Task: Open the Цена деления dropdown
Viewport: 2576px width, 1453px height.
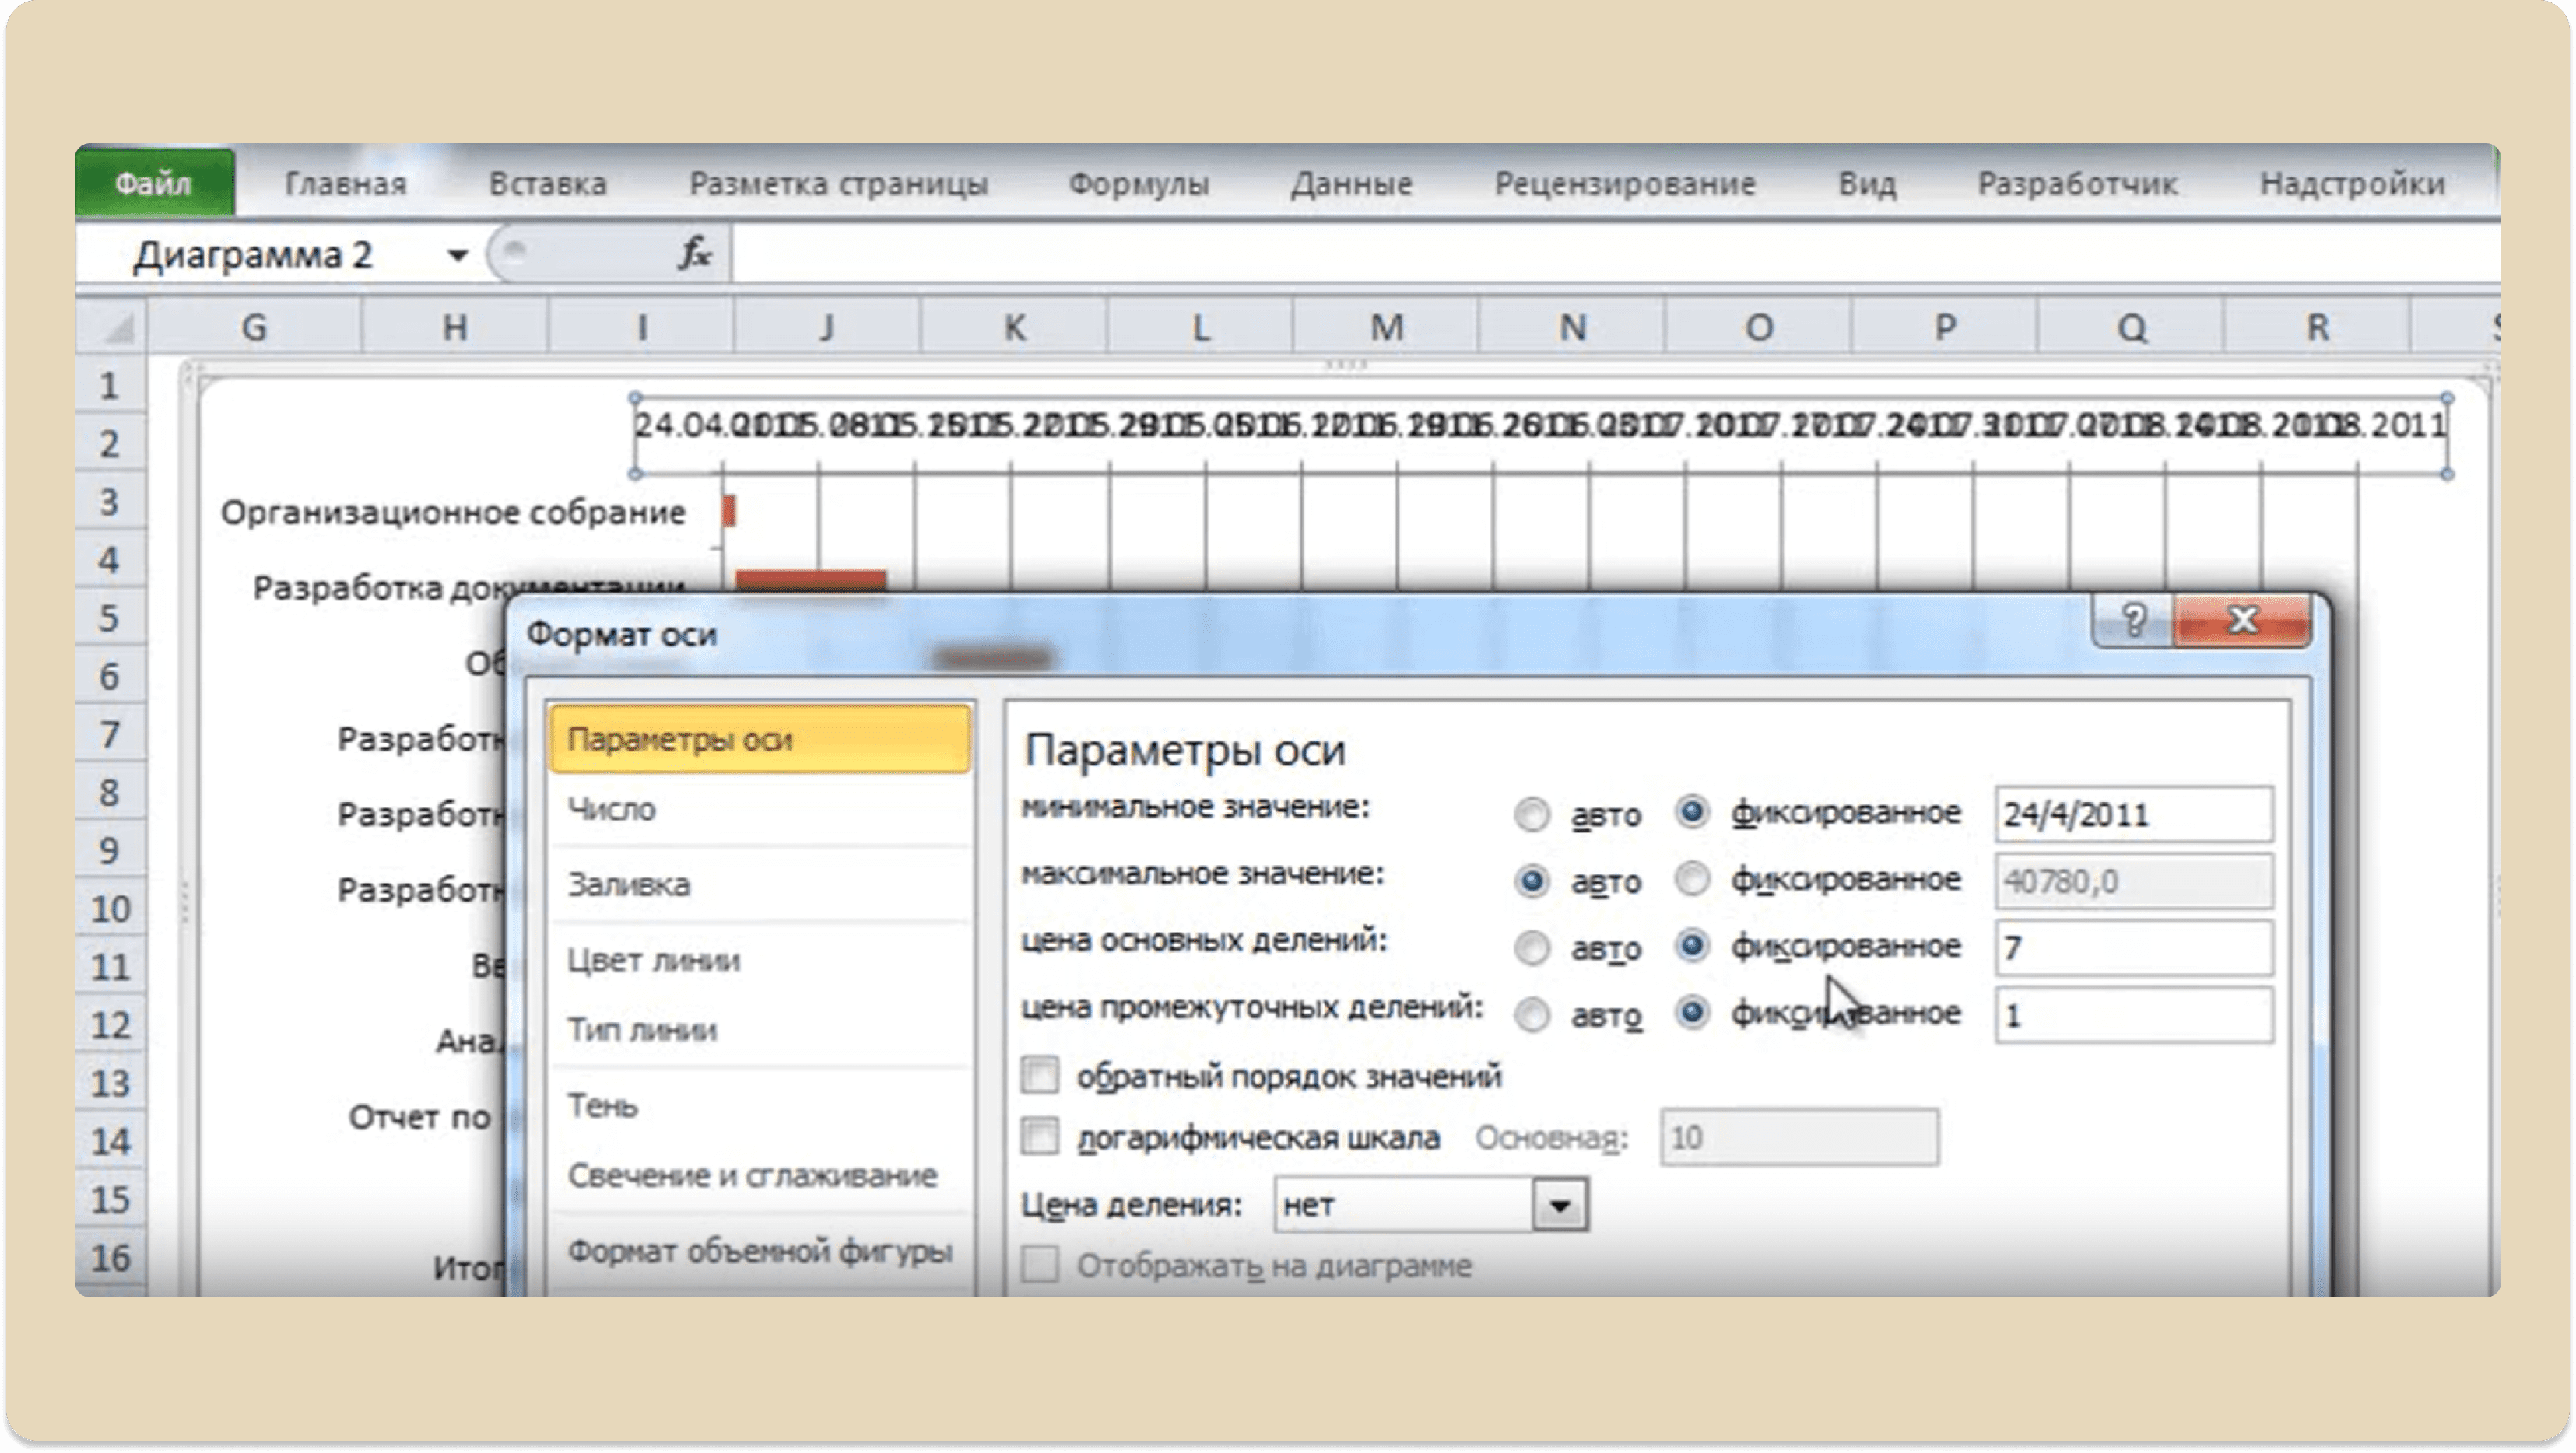Action: pos(1559,1205)
